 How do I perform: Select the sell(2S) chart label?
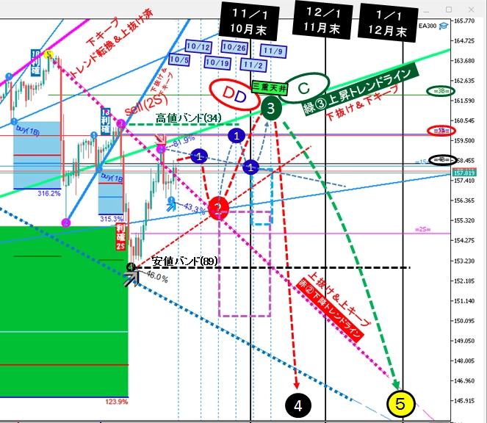click(x=145, y=104)
